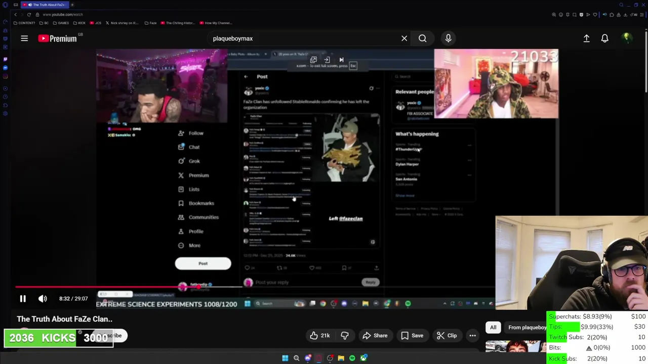Select the From plaqueboymax filter chip
Image resolution: width=648 pixels, height=364 pixels.
[526, 328]
